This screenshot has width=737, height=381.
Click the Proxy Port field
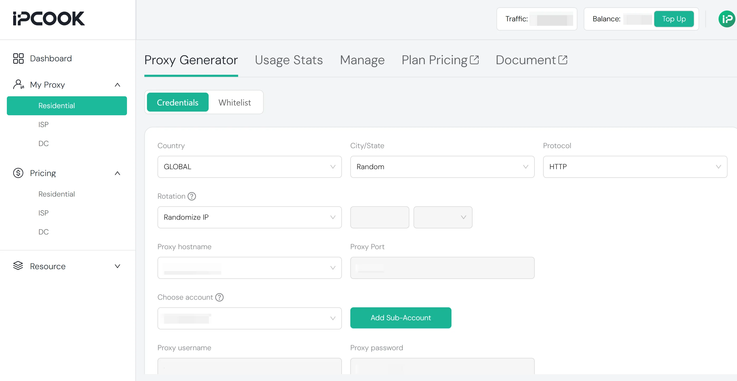point(442,268)
